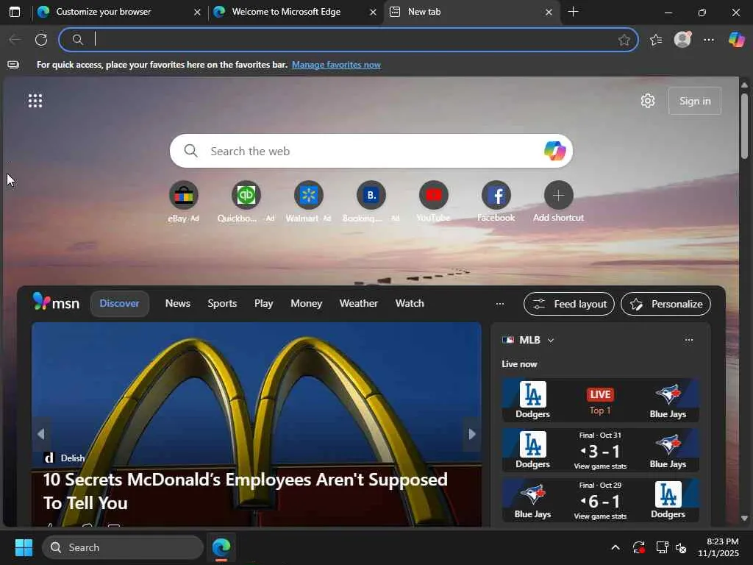Open the McDonald's employees secrets article

tap(246, 491)
